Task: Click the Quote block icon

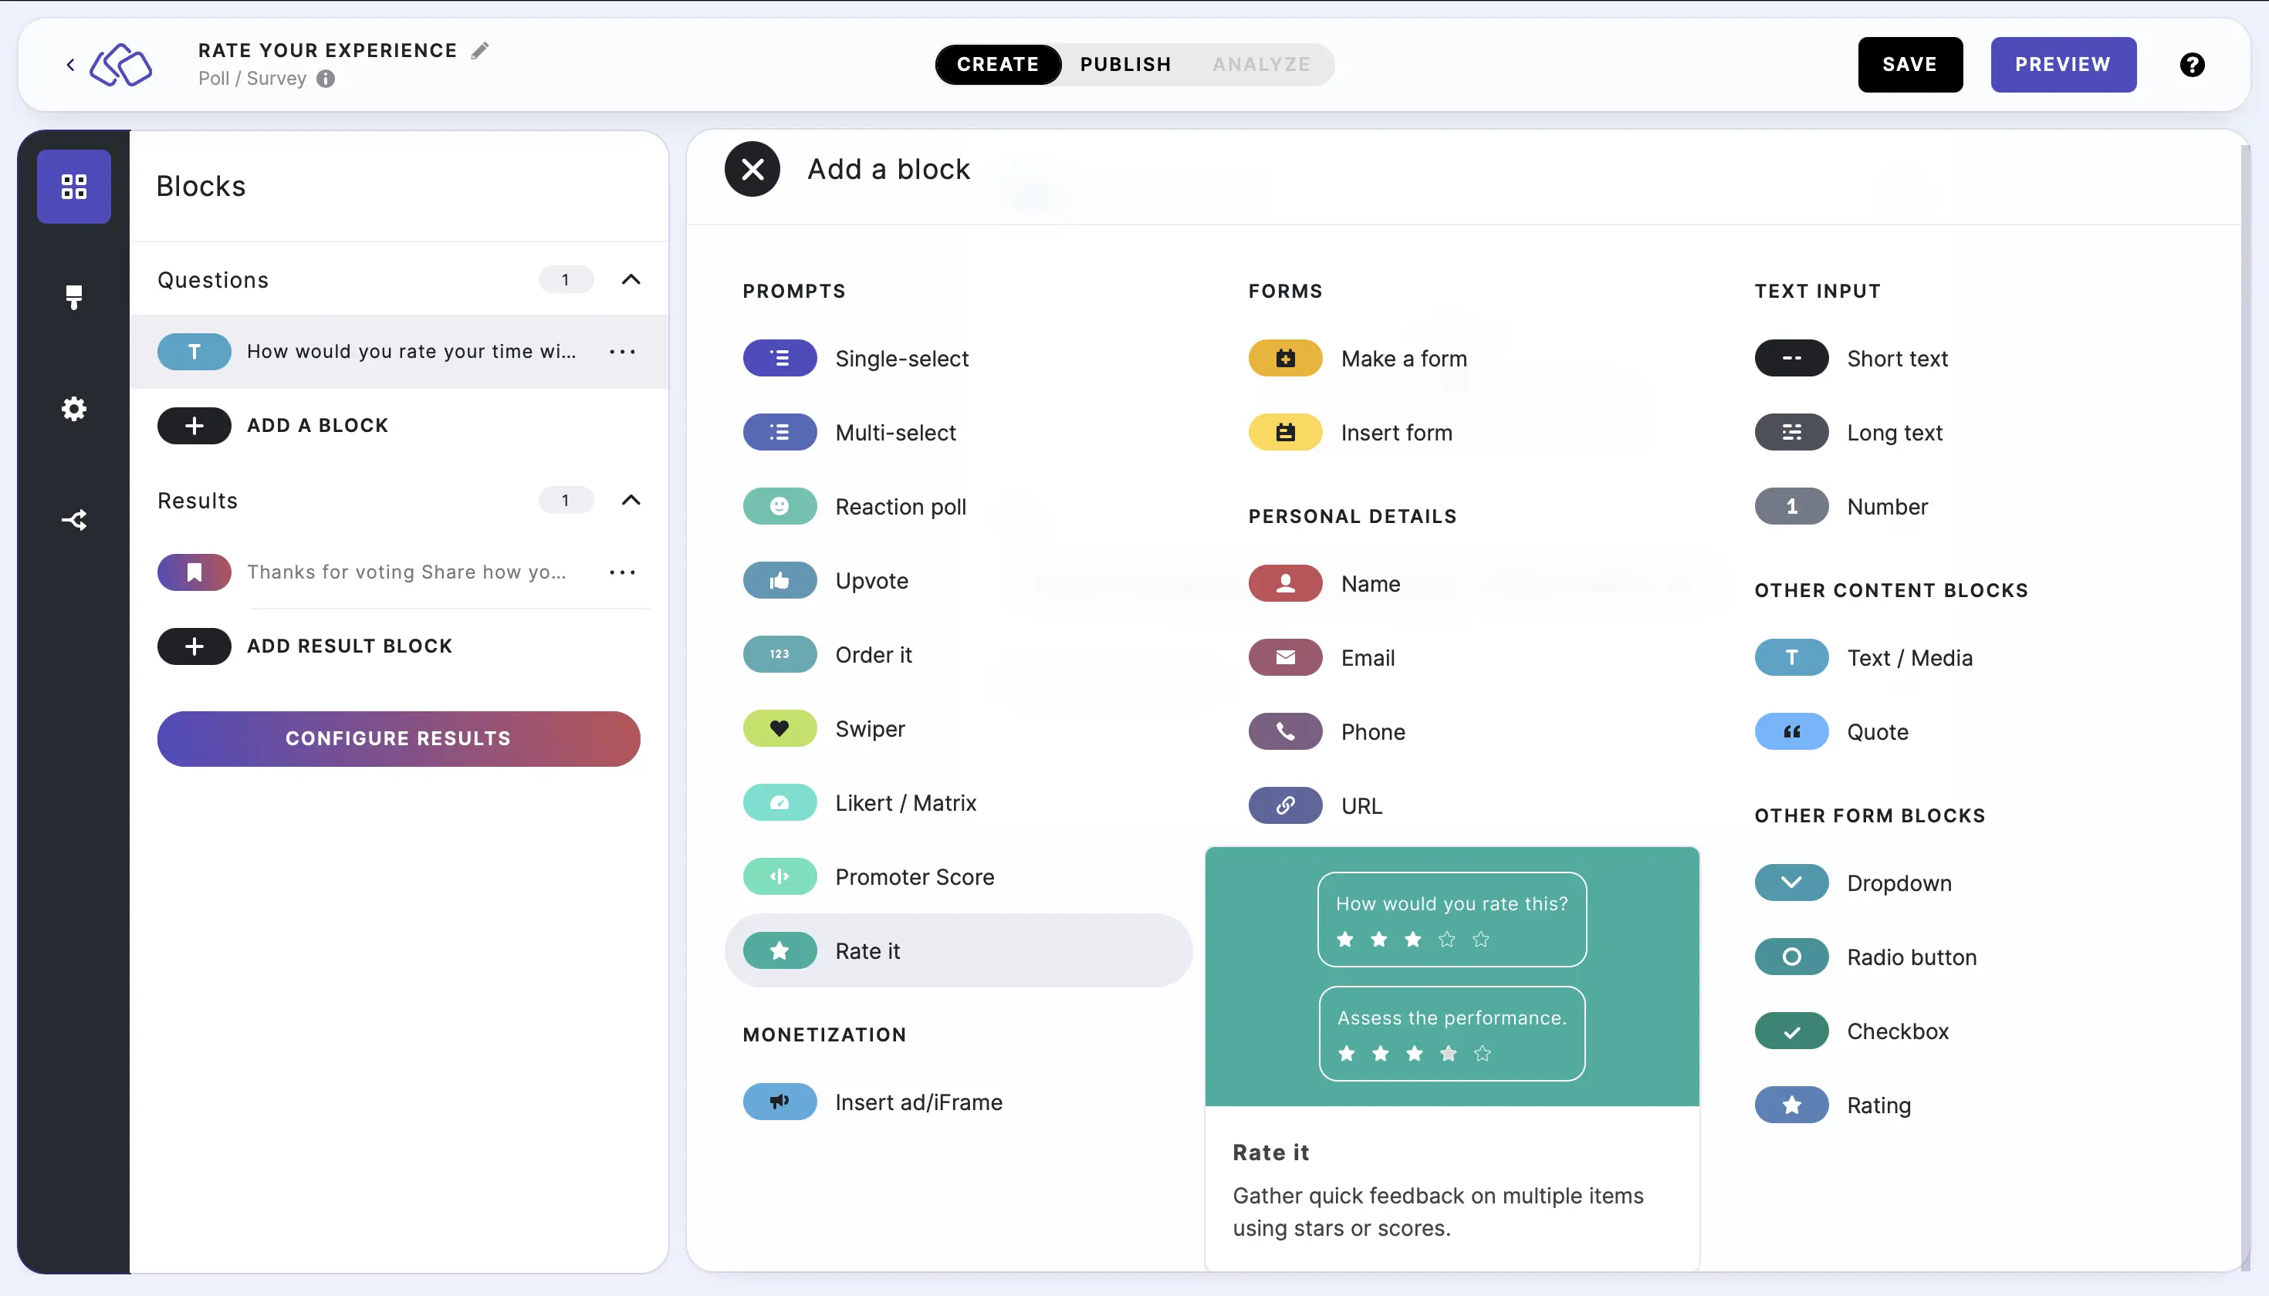Action: [1792, 731]
